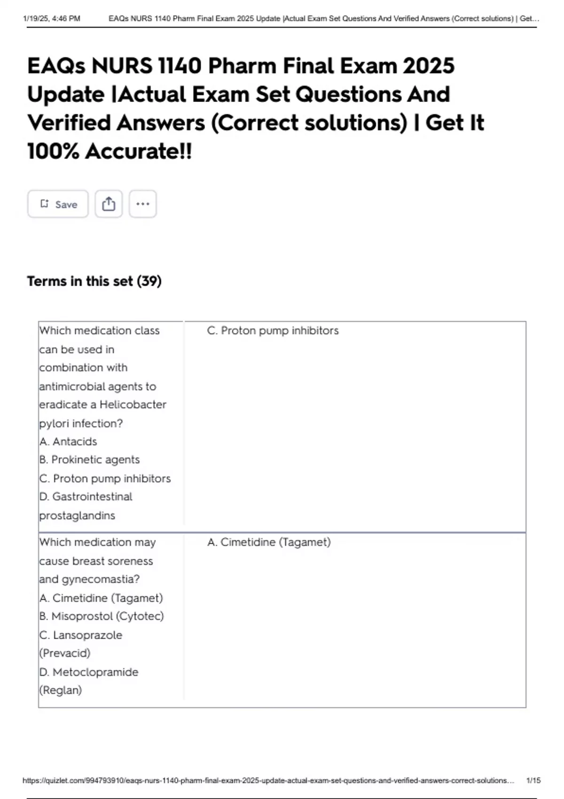The height and width of the screenshot is (799, 564).
Task: Click the Save button
Action: tap(58, 204)
